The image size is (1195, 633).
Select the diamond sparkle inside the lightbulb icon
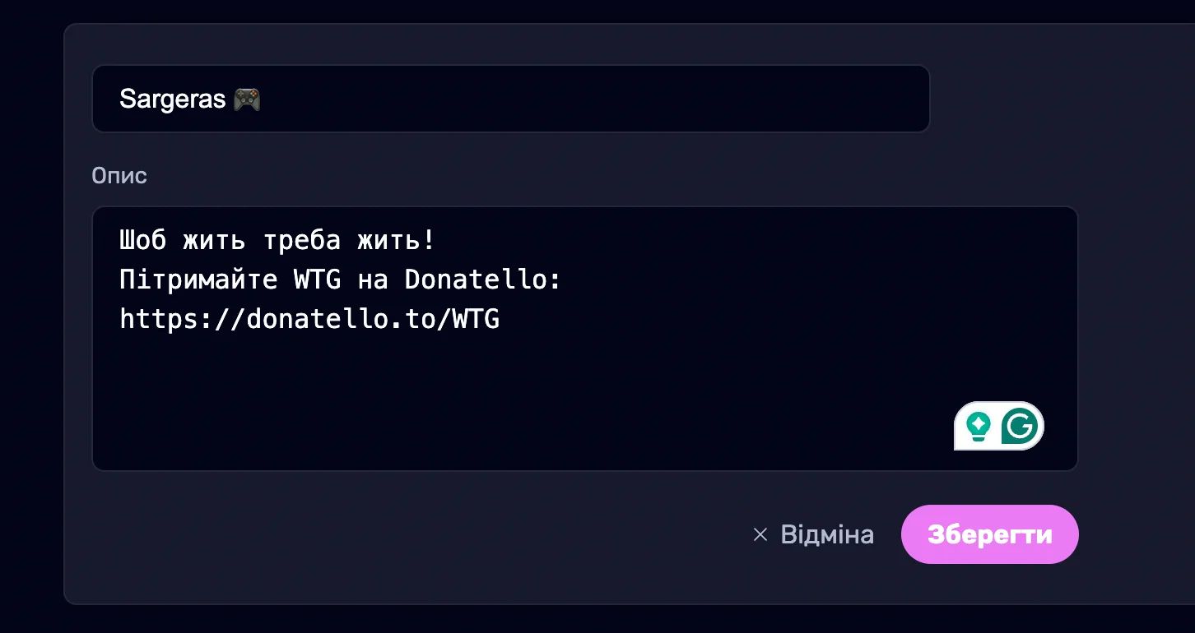click(x=979, y=423)
